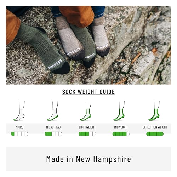Click the Micro sock outline icon
The height and width of the screenshot is (177, 177).
pos(19,111)
